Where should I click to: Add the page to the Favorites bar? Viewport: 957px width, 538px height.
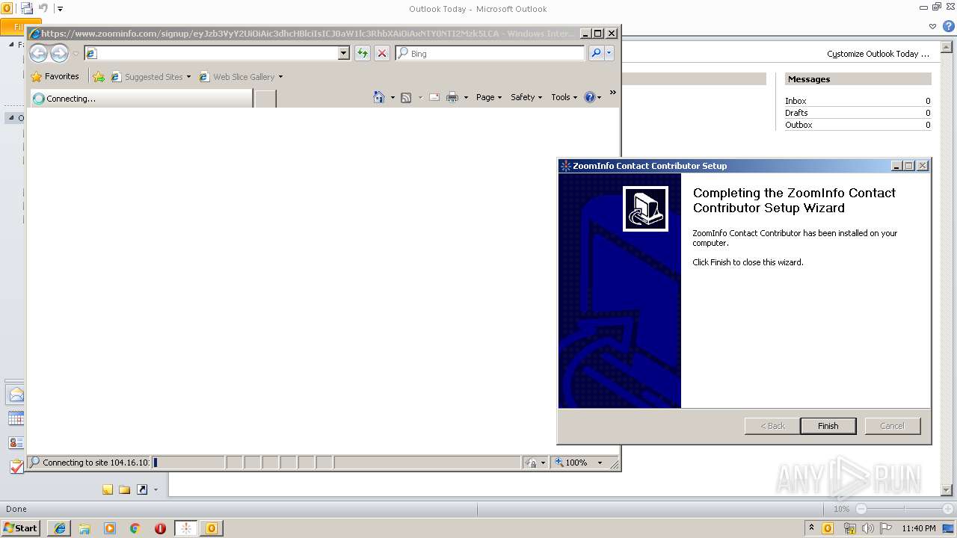tap(99, 76)
